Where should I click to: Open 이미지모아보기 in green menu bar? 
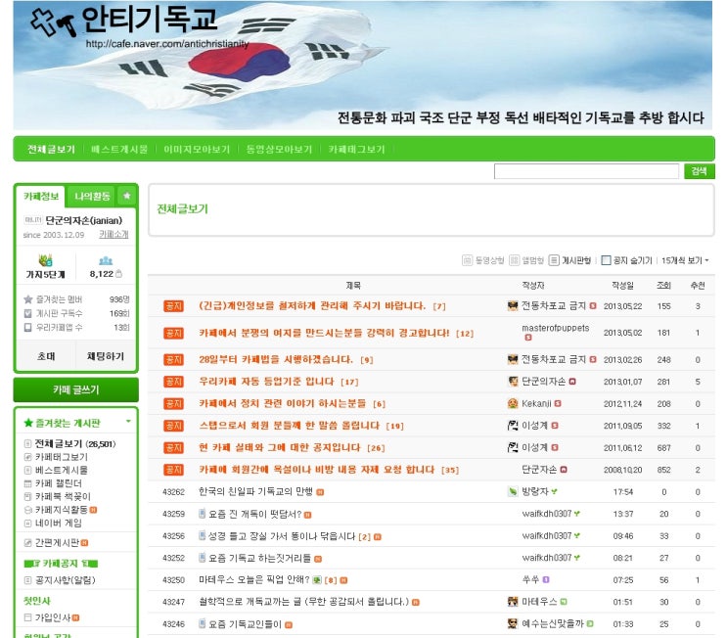[197, 150]
